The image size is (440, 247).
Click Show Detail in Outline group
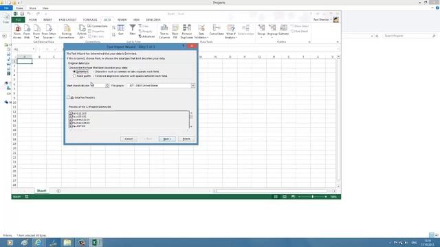pos(300,26)
